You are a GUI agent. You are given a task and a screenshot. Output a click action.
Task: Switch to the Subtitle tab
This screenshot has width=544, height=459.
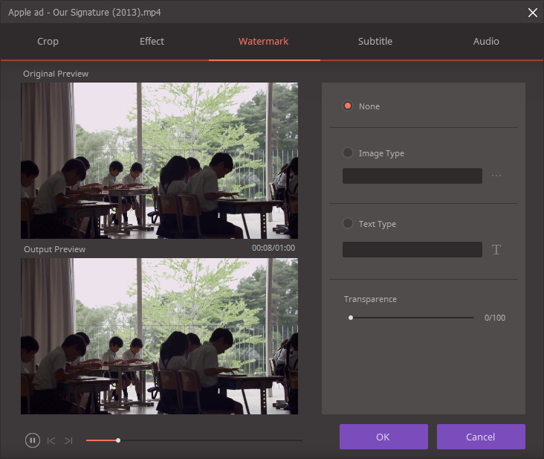coord(375,42)
